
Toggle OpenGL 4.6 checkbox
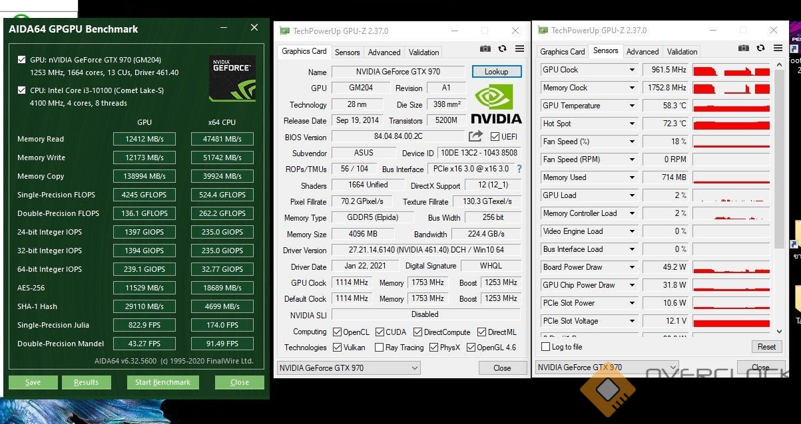(x=471, y=347)
